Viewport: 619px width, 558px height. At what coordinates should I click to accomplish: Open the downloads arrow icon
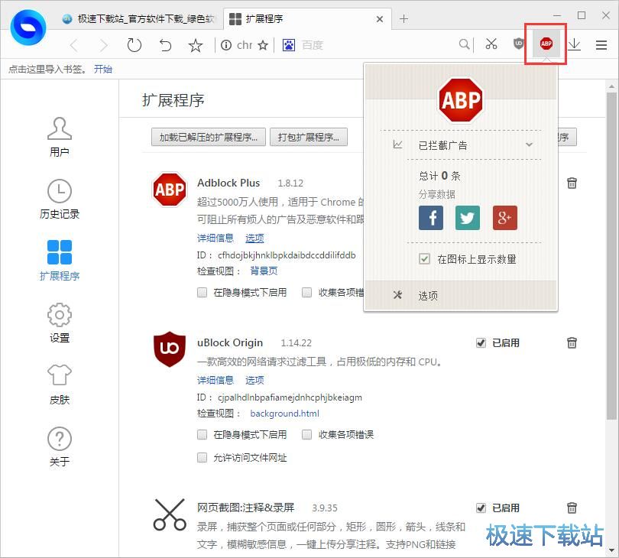point(574,44)
